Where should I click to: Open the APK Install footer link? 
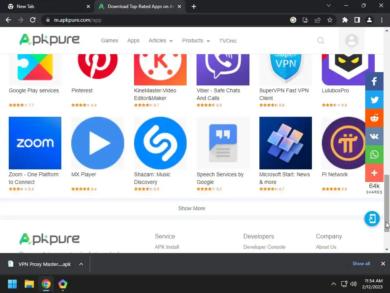pos(167,247)
